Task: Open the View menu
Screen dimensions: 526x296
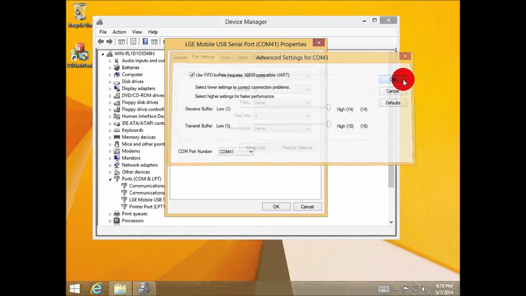Action: [137, 32]
